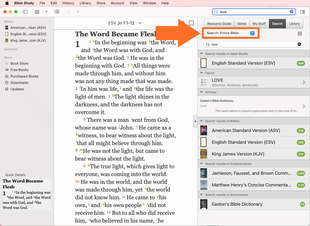Click the 1463 result count badge

pyautogui.click(x=301, y=173)
